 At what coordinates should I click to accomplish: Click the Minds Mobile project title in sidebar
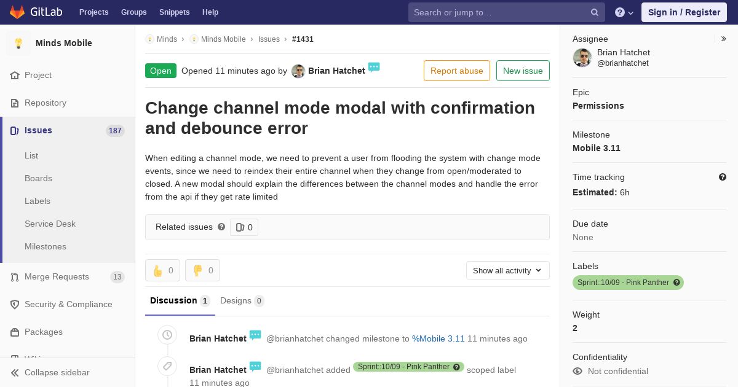click(64, 43)
